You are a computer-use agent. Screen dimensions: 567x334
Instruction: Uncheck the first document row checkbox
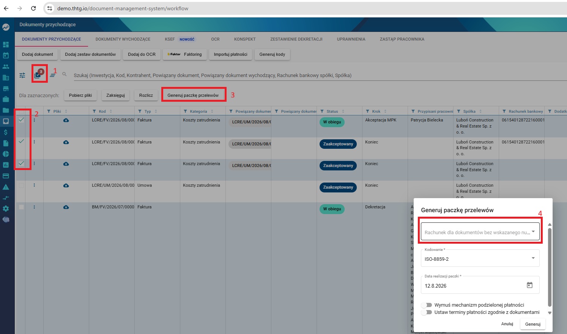pos(21,120)
